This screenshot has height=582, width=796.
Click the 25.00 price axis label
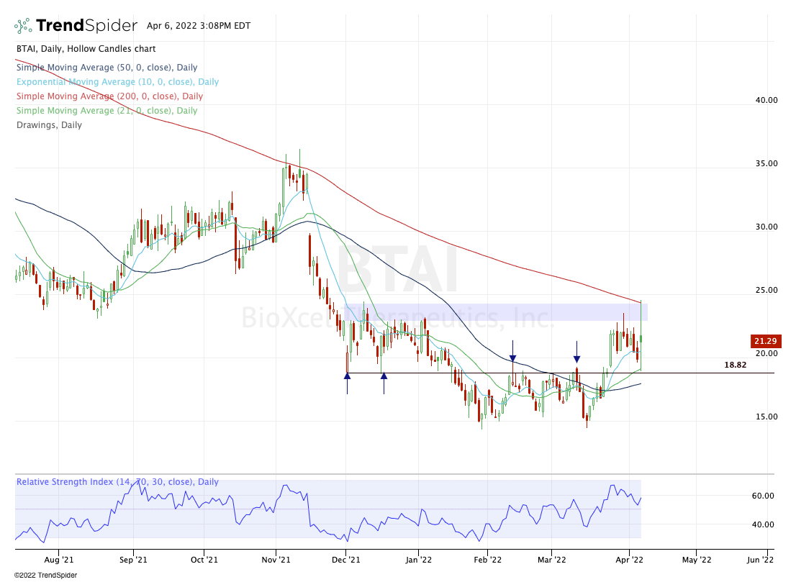[766, 290]
